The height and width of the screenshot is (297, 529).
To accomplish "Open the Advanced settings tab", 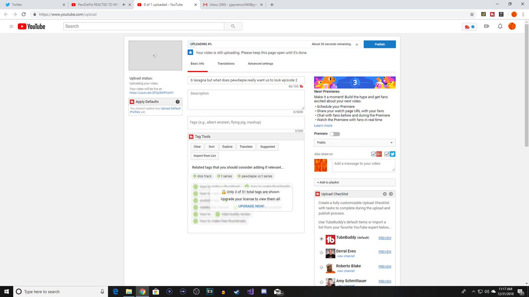I will [261, 64].
